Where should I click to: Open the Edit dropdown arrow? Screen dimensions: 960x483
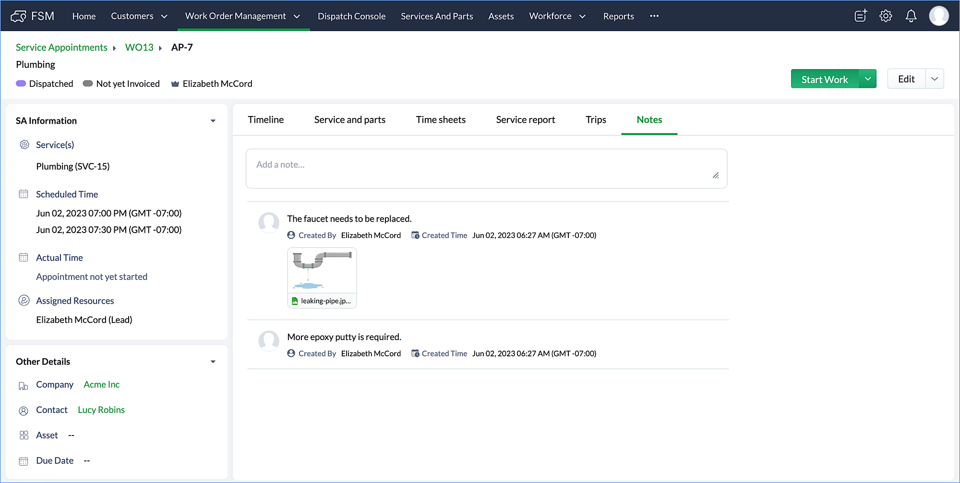tap(934, 79)
